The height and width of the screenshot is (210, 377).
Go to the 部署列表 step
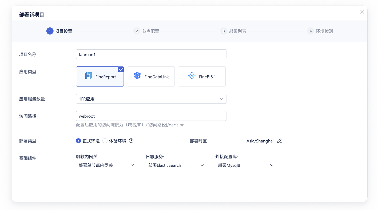[x=233, y=31]
